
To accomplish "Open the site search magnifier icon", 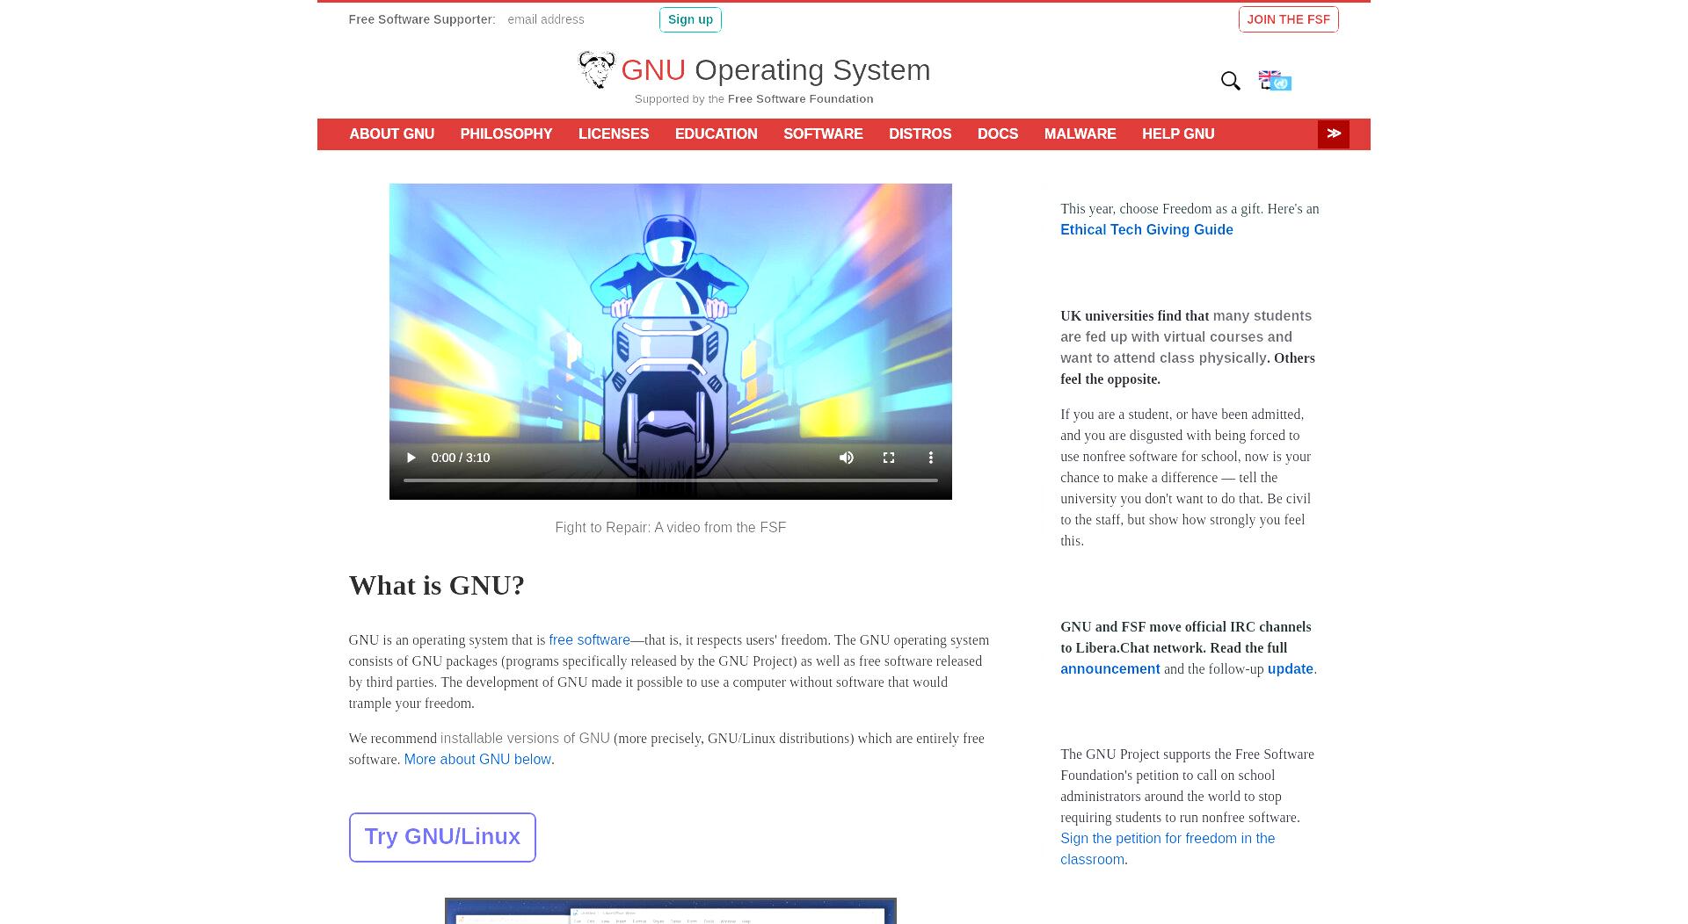I will coord(1230,81).
